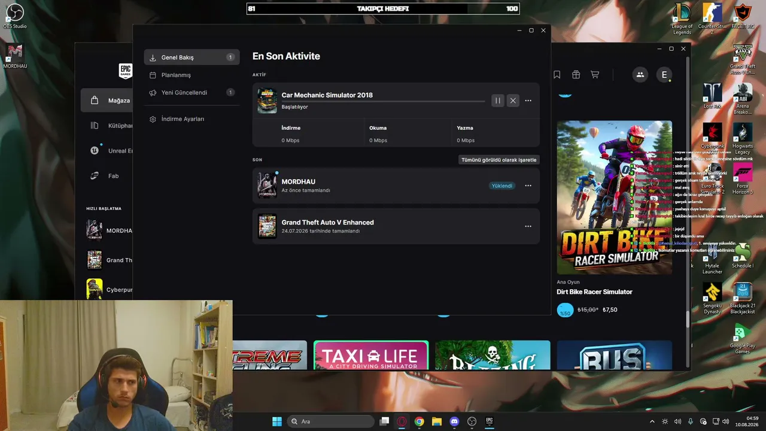
Task: Open File Explorer from the taskbar
Action: [x=437, y=421]
